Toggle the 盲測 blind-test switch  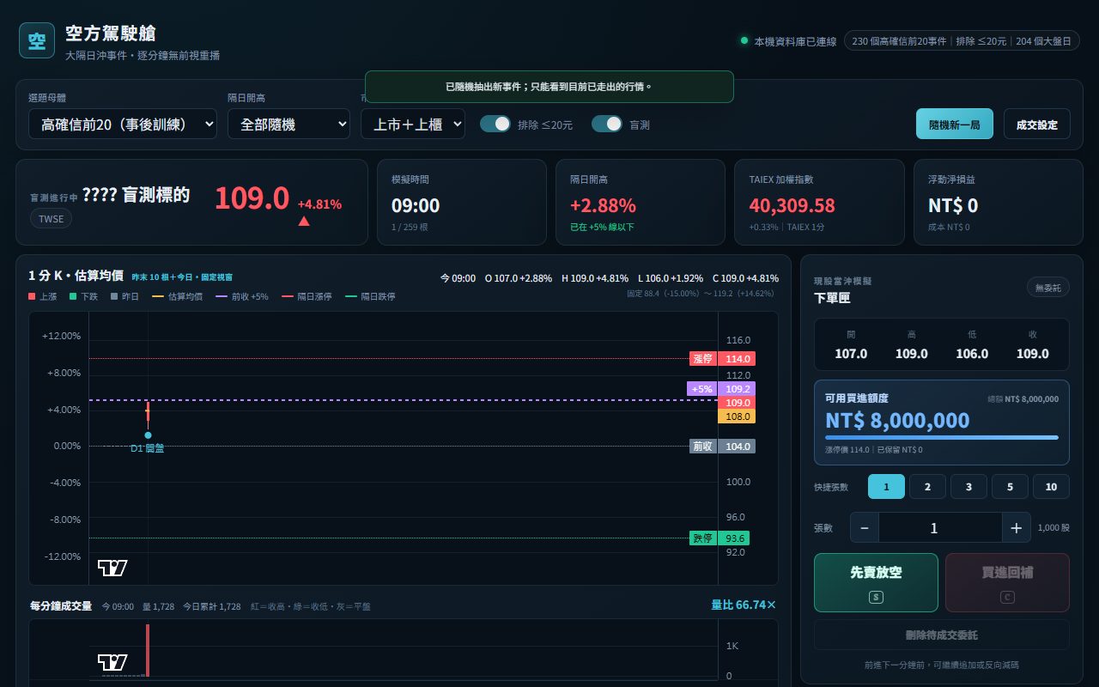click(x=607, y=124)
